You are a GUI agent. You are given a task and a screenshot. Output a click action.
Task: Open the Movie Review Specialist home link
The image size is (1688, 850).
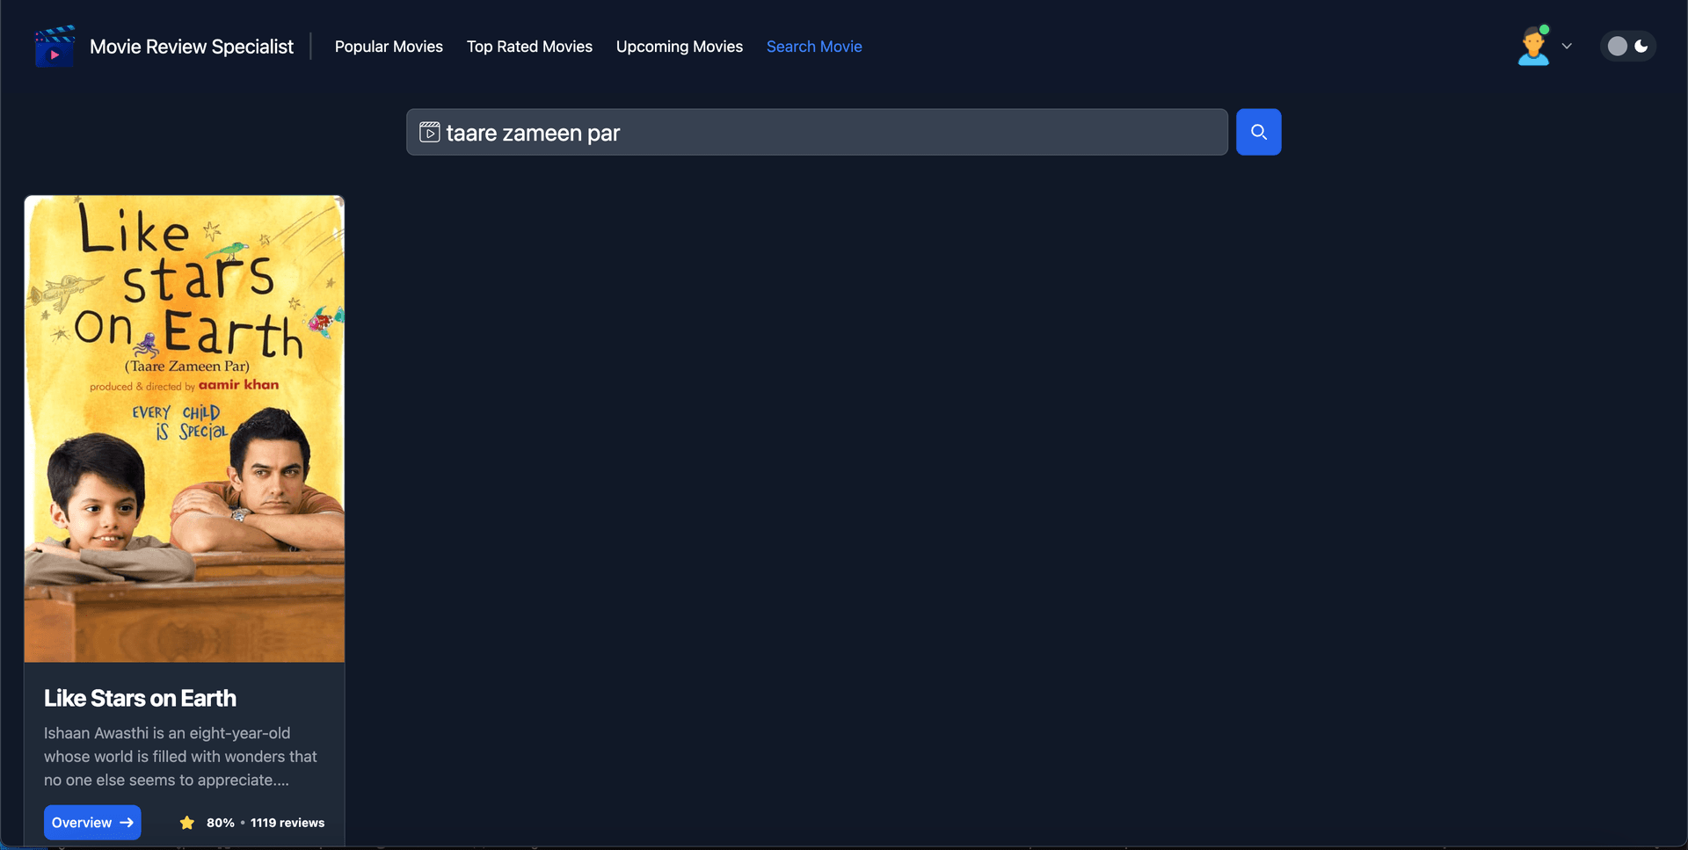(x=192, y=47)
